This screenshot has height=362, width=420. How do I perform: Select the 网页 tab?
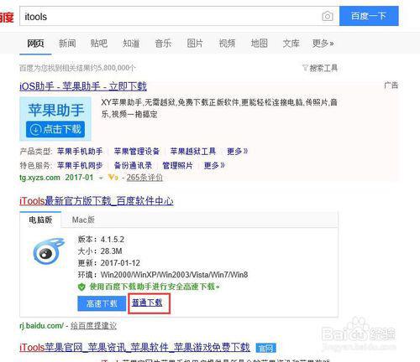pyautogui.click(x=35, y=44)
